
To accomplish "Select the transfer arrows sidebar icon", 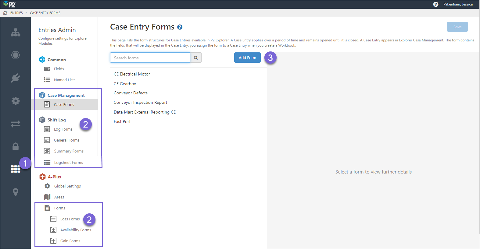I will click(x=16, y=124).
